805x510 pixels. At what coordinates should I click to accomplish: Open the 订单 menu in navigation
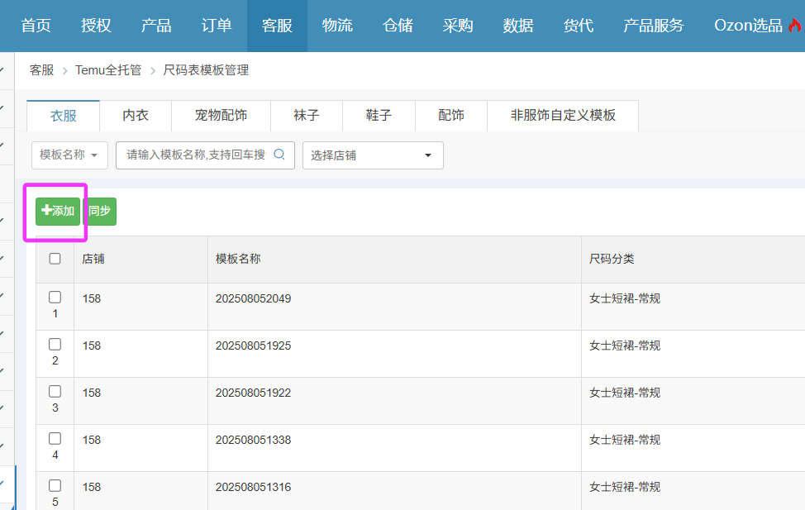click(217, 26)
